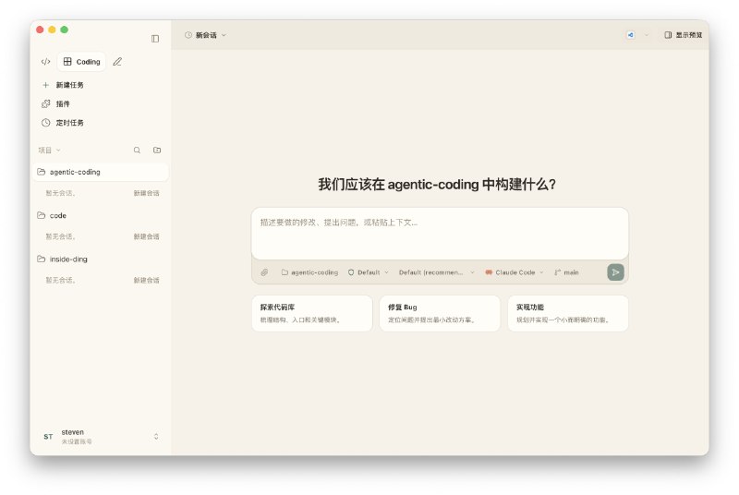The image size is (739, 495).
Task: Click 暂无会话 text under agentic-coding
Action: click(60, 193)
